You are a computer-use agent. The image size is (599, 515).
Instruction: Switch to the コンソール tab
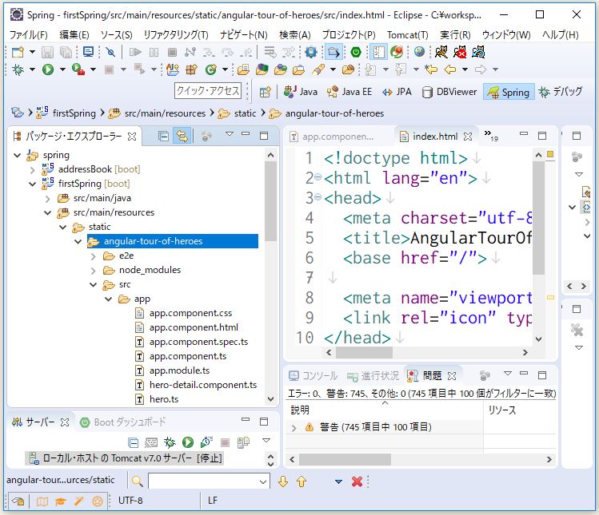click(313, 376)
